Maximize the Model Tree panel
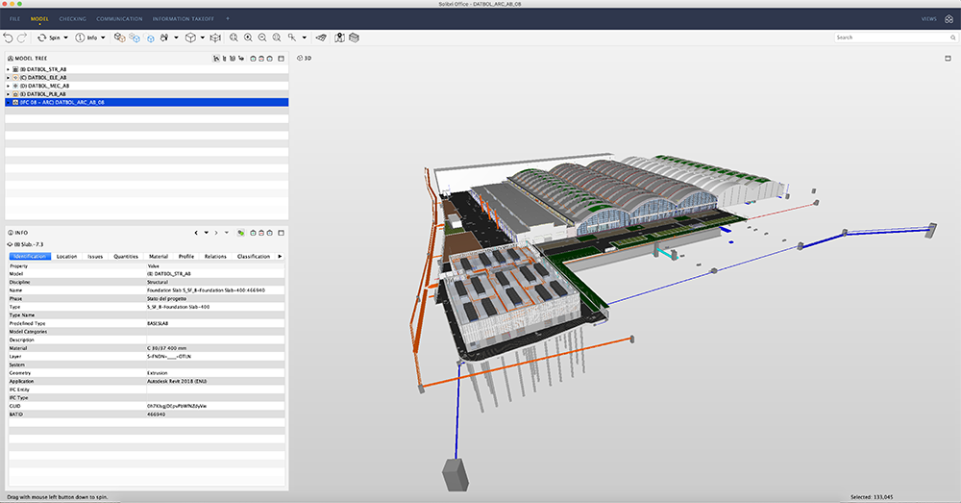Image resolution: width=961 pixels, height=503 pixels. coord(282,59)
